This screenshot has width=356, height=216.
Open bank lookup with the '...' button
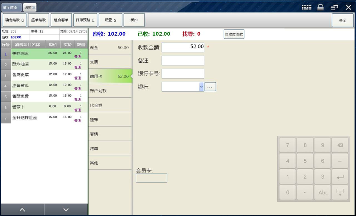210,87
